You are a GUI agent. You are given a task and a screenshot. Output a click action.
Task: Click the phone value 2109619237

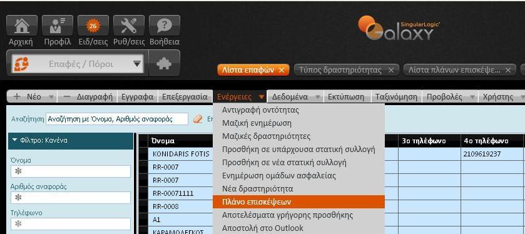(x=482, y=154)
